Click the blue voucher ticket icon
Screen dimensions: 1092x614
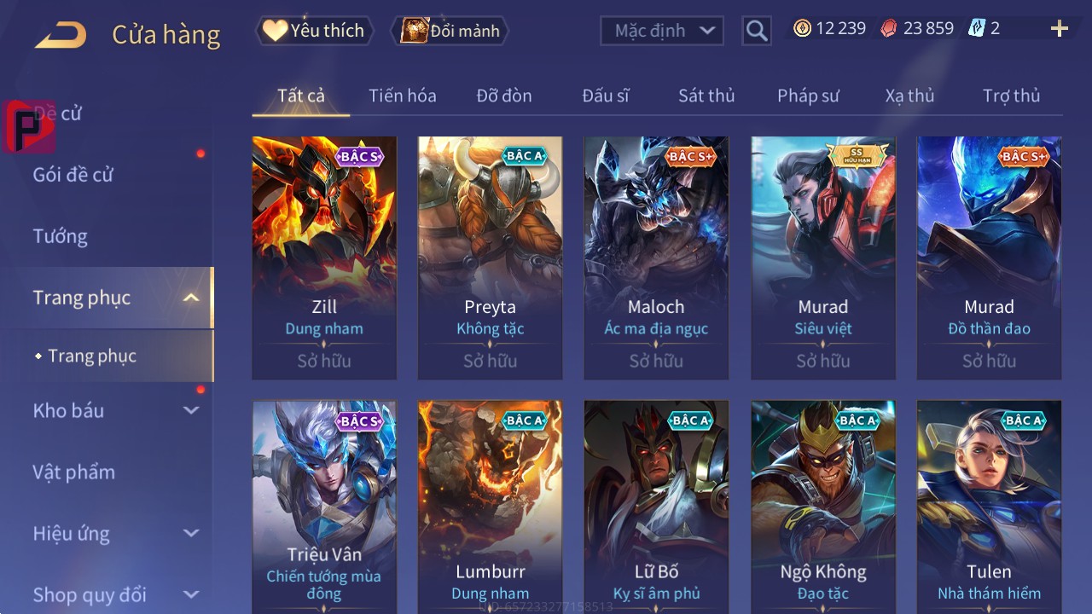point(977,28)
